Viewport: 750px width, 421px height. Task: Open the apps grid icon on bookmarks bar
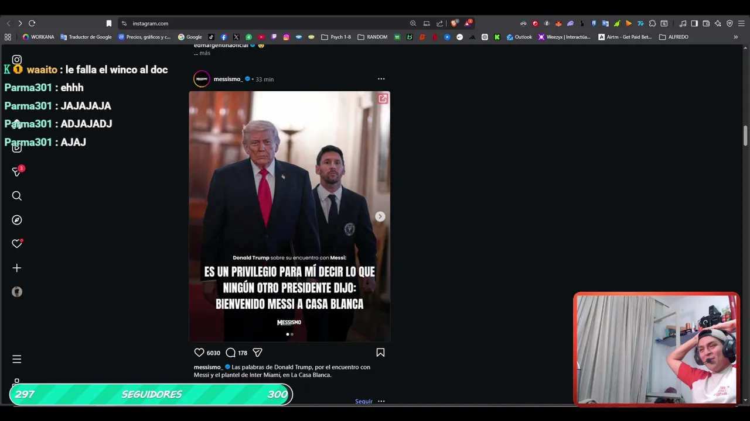pos(8,37)
